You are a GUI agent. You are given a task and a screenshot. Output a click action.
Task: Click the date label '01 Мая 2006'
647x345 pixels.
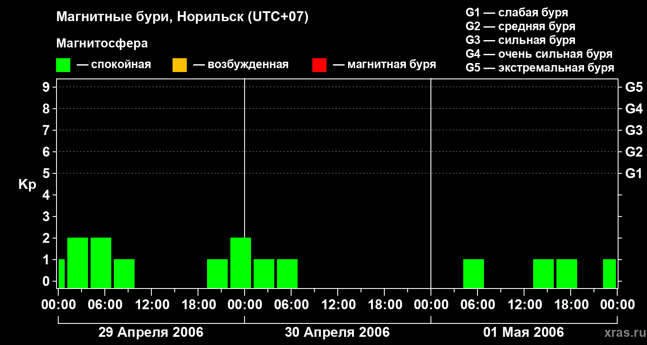coord(524,332)
